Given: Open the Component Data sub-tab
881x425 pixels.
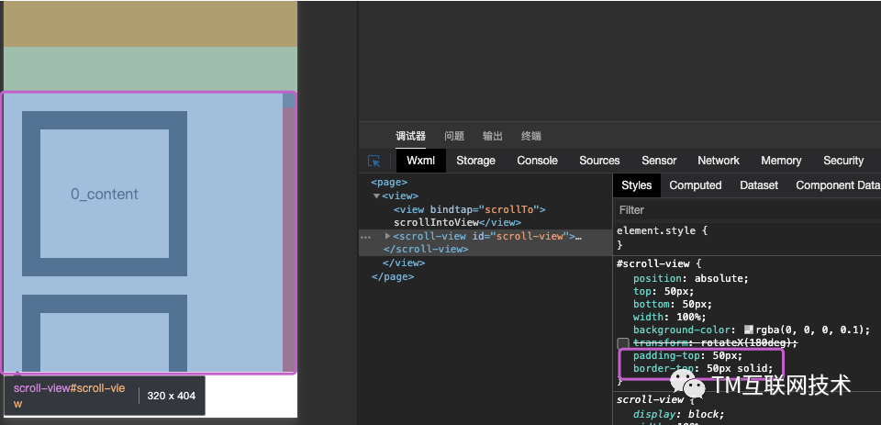Looking at the screenshot, I should [838, 185].
